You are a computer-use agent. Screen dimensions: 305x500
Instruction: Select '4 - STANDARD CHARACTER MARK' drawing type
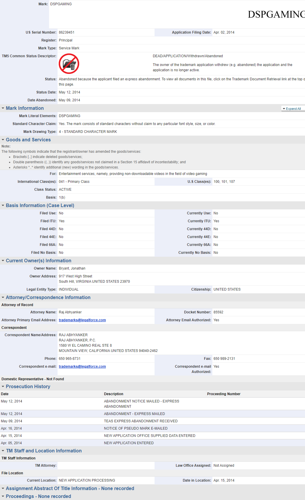coord(88,132)
